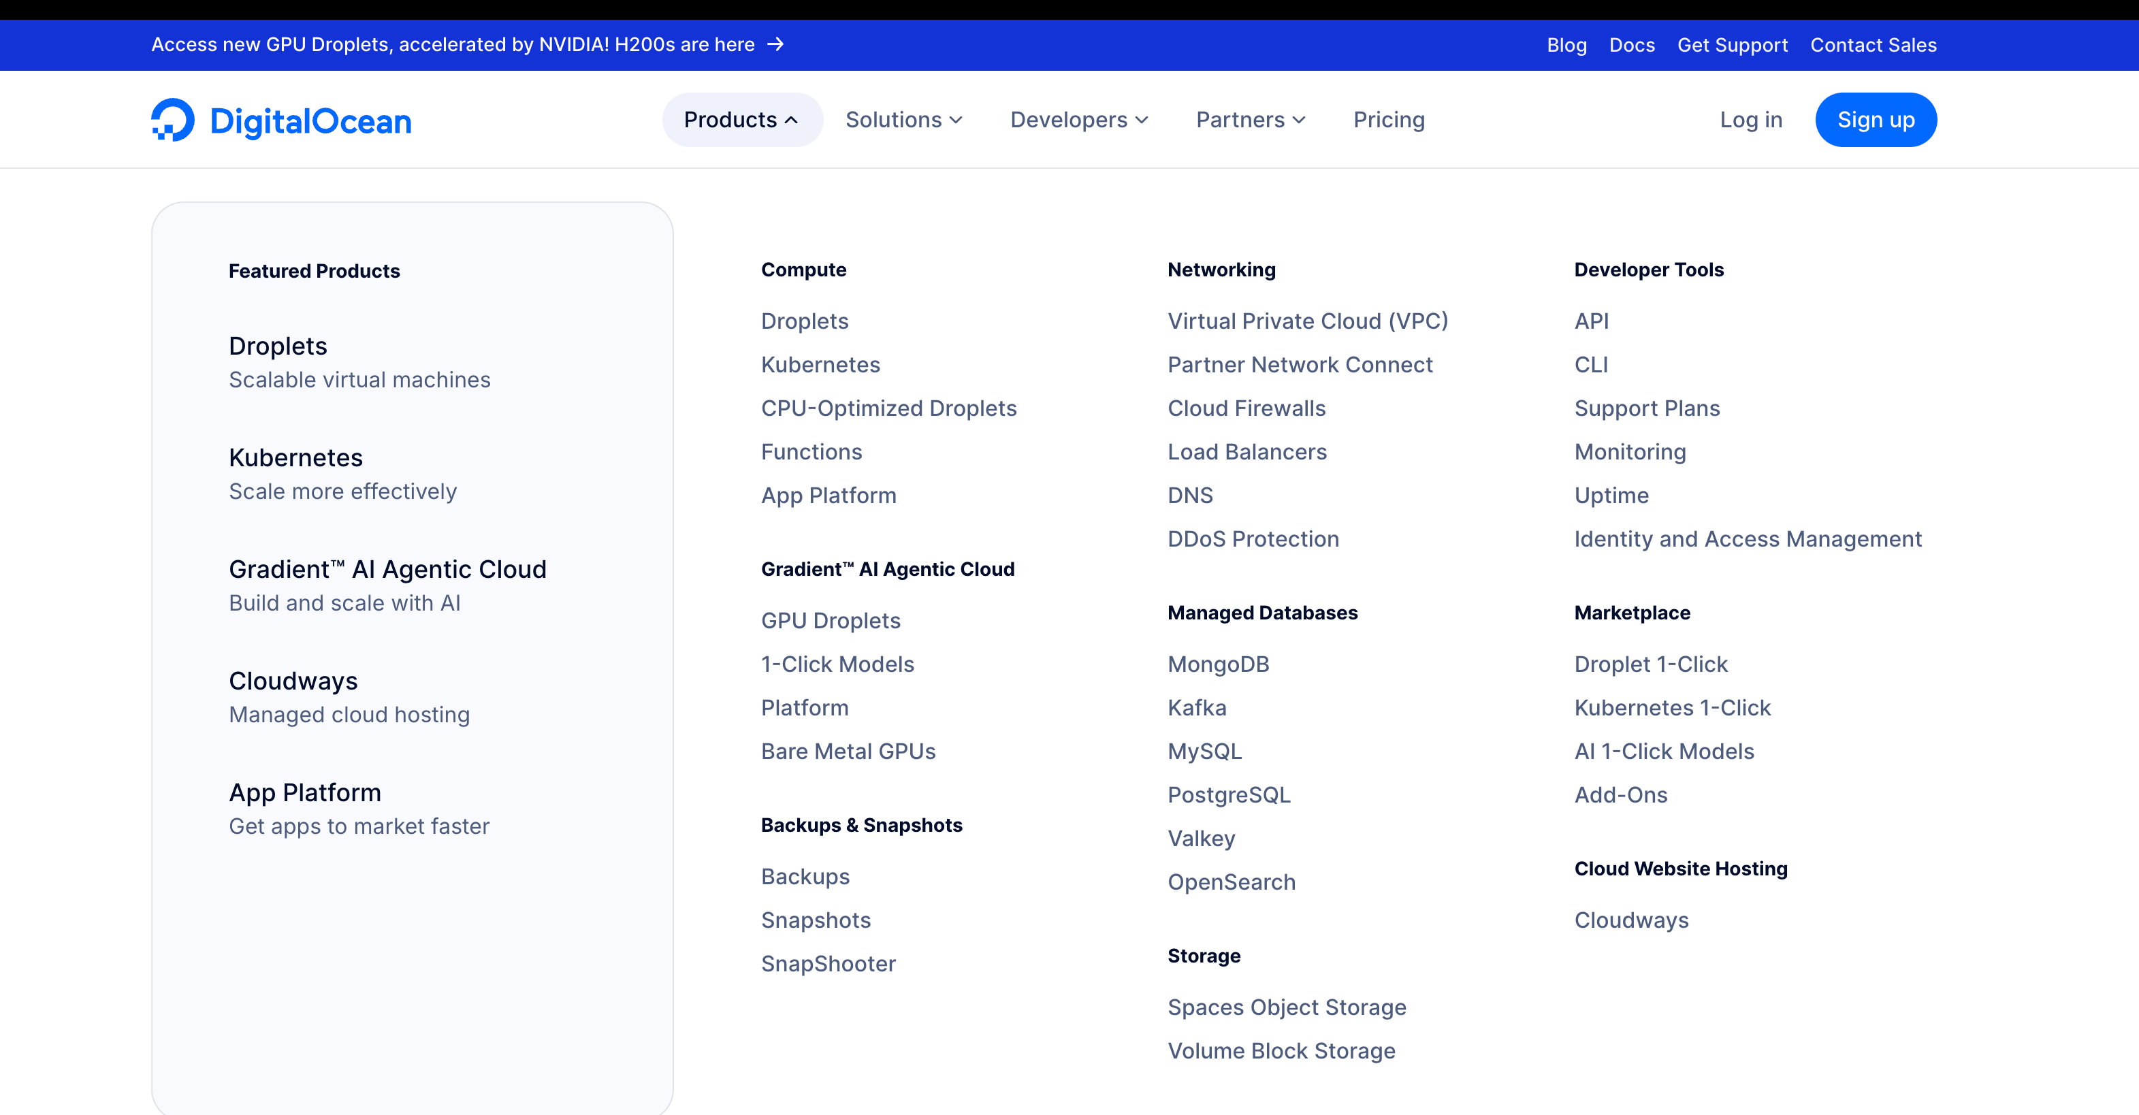Open the Pricing page
2139x1115 pixels.
(x=1389, y=120)
